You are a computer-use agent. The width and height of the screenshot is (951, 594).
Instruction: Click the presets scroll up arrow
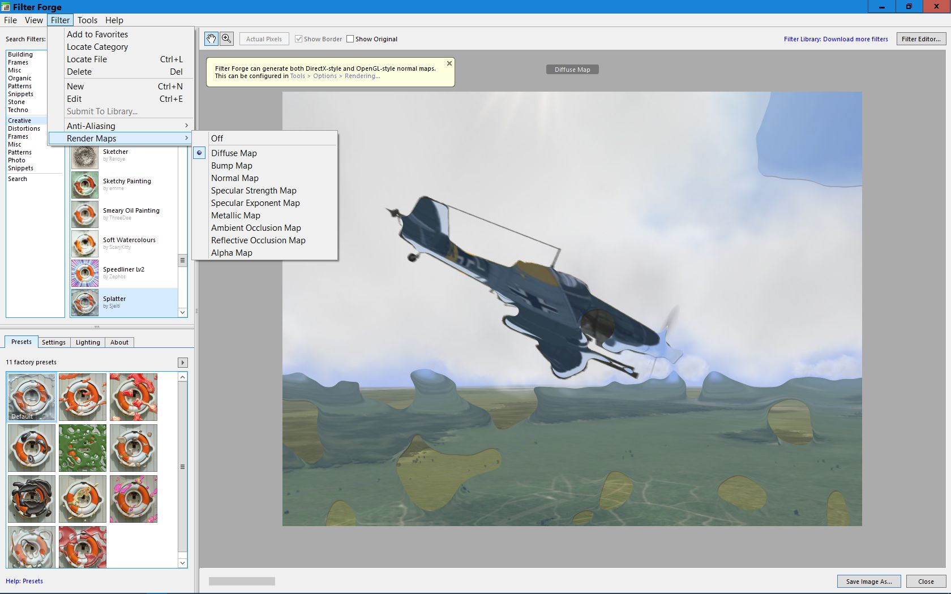(x=182, y=377)
